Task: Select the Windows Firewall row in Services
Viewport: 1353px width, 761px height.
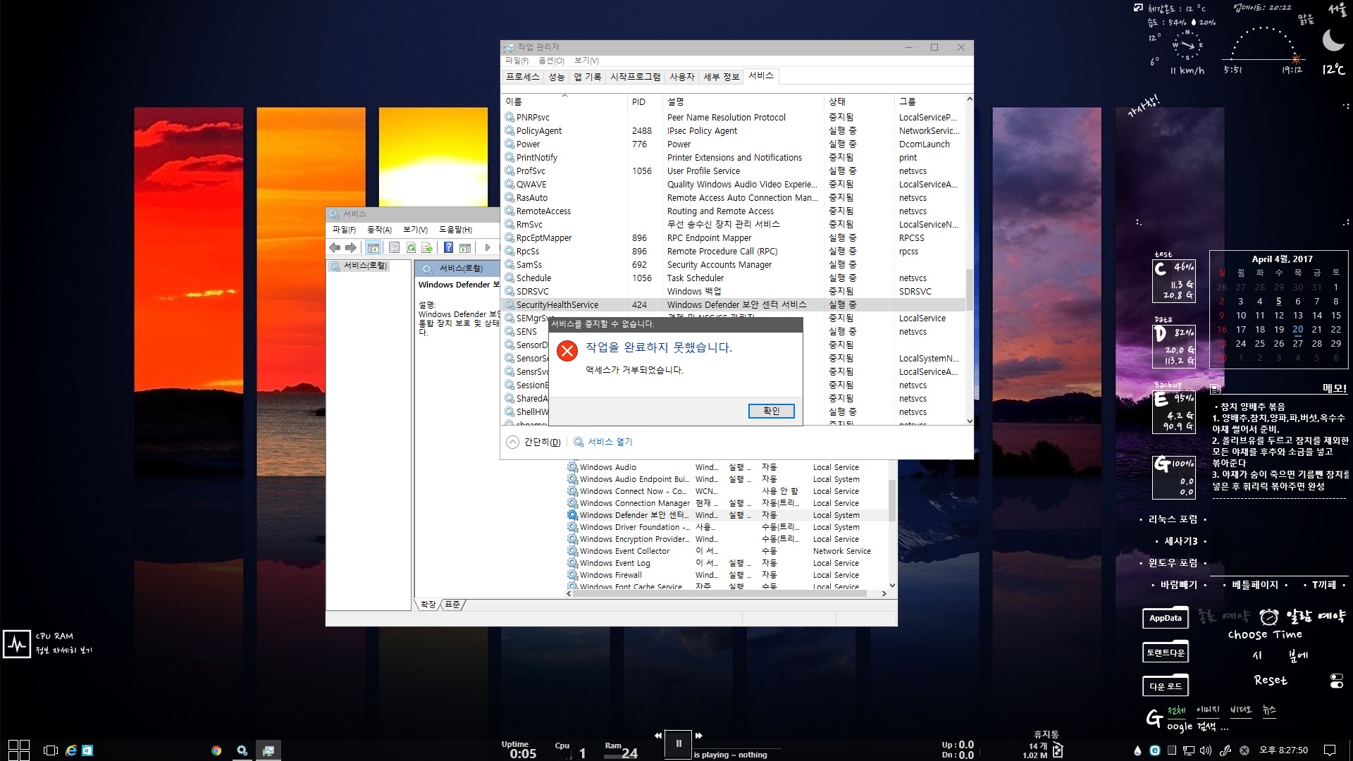Action: click(726, 575)
